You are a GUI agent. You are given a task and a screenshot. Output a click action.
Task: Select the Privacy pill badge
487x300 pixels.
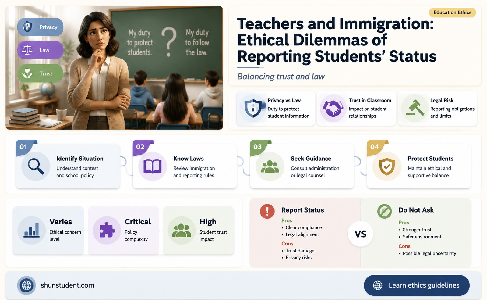coord(40,27)
